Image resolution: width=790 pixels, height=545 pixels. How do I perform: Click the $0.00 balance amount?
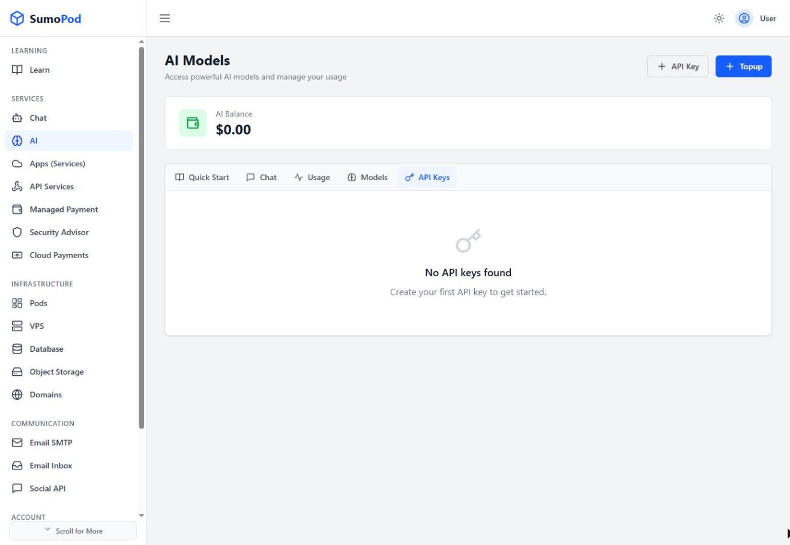click(x=234, y=130)
